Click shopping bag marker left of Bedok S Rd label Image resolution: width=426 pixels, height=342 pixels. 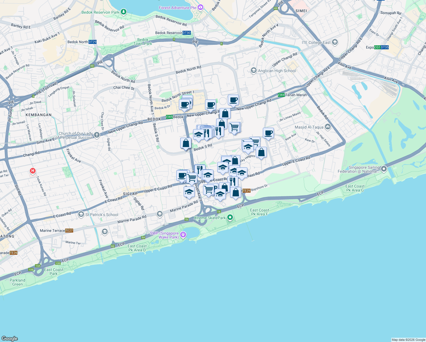click(x=186, y=143)
